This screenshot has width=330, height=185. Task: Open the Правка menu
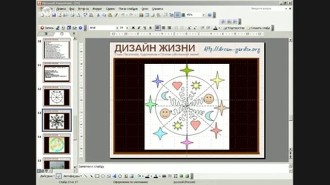61,9
